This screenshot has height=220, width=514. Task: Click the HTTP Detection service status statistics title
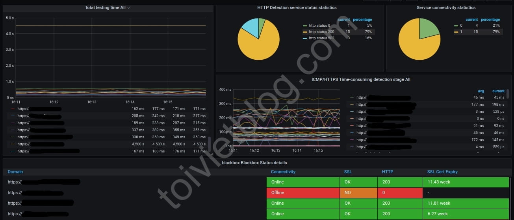(297, 7)
